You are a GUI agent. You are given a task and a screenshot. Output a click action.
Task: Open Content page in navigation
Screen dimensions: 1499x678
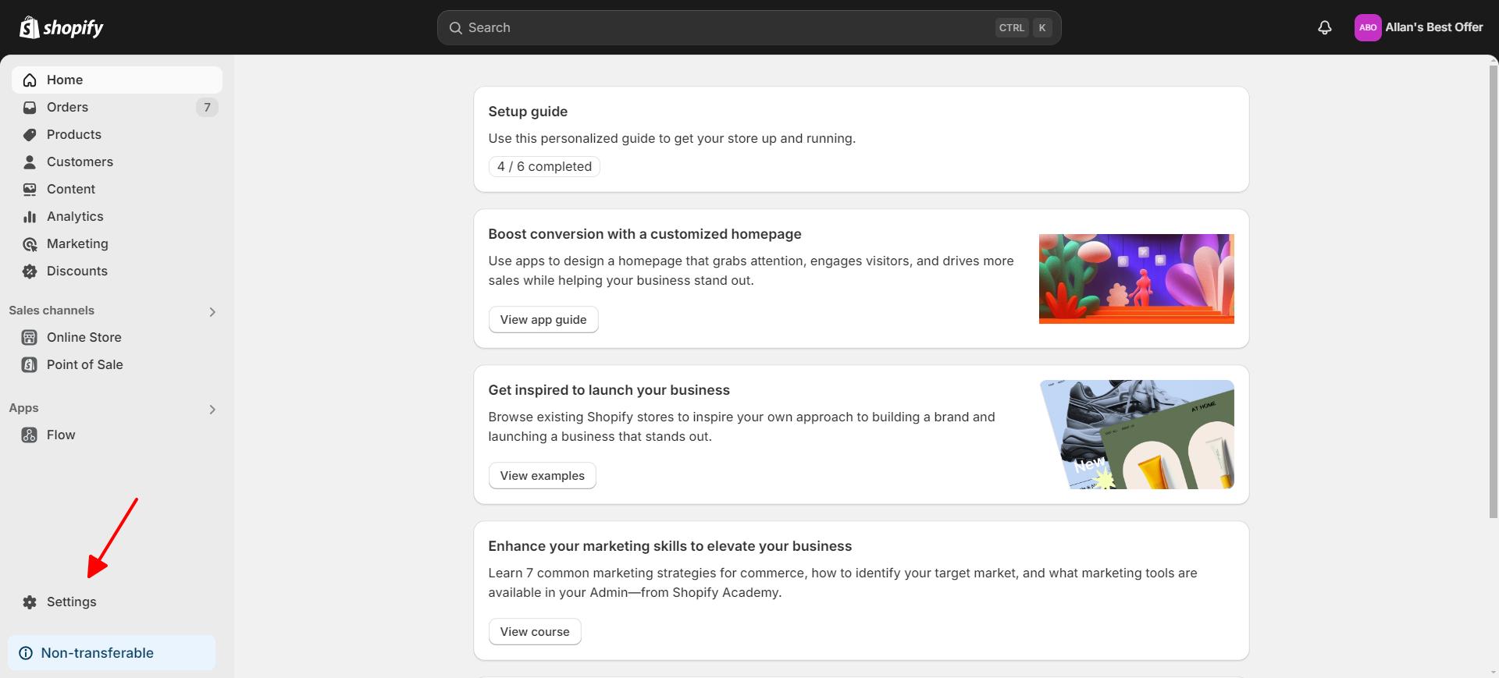click(70, 190)
